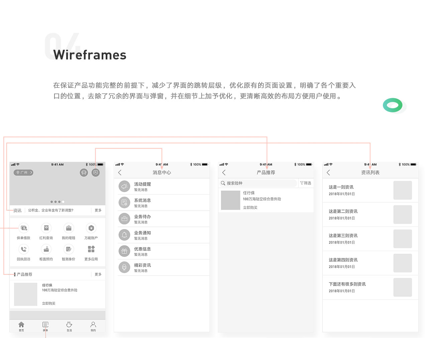Image resolution: width=428 pixels, height=338 pixels.
Task: Open the 万能账户 account icon
Action: (91, 228)
